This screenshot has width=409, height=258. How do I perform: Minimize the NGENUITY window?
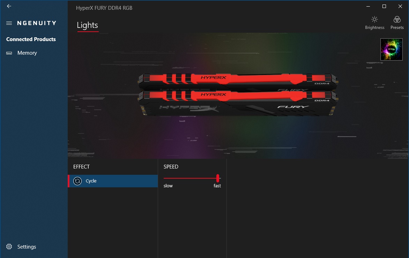coord(368,6)
